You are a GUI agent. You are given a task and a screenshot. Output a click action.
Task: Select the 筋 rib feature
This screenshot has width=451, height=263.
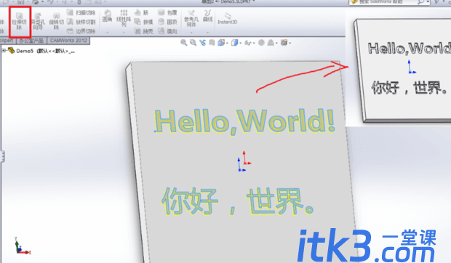(142, 12)
